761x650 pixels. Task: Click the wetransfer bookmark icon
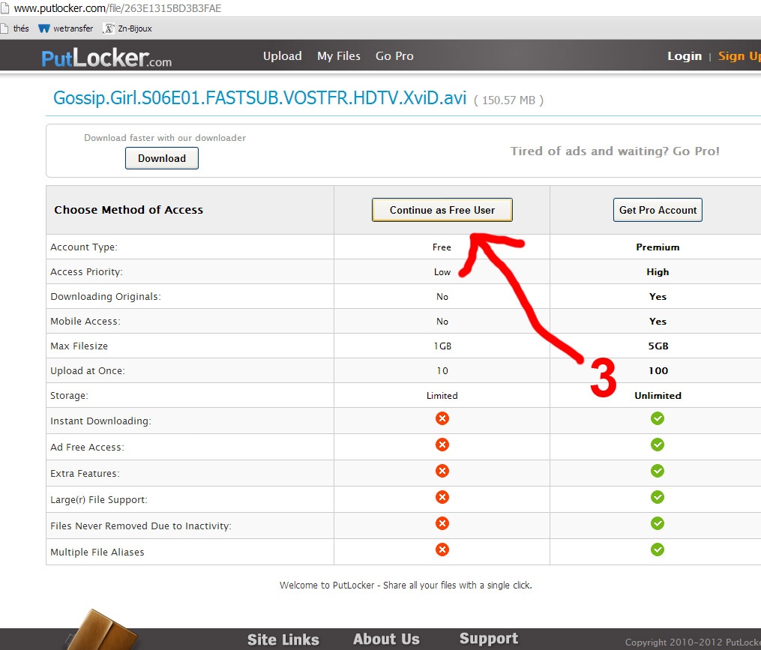[44, 28]
